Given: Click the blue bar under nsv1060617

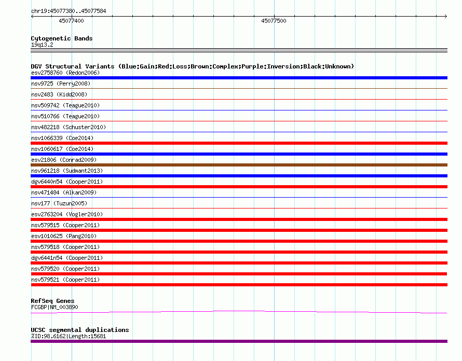Looking at the screenshot, I should pyautogui.click(x=239, y=154).
